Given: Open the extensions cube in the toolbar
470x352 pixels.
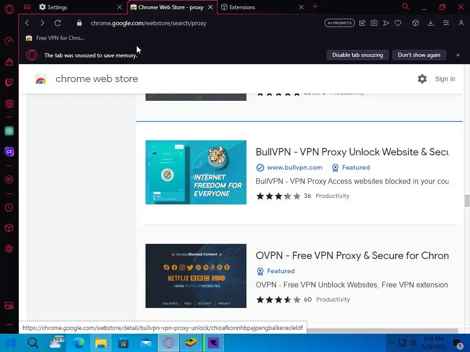Looking at the screenshot, I should click(x=415, y=23).
